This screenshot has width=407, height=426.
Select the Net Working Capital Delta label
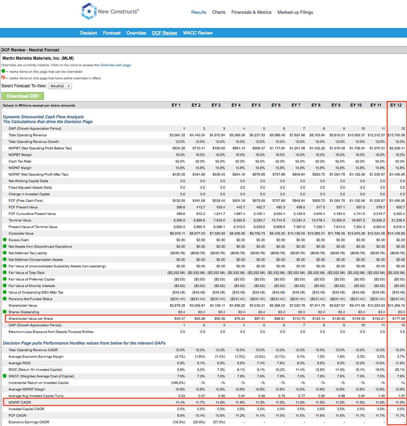tap(28, 181)
